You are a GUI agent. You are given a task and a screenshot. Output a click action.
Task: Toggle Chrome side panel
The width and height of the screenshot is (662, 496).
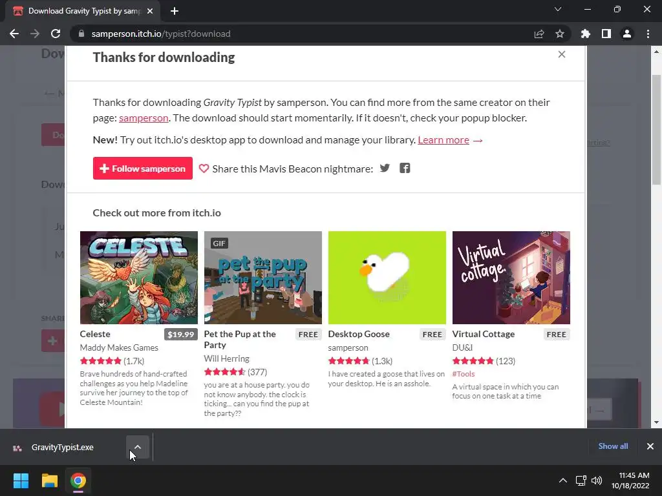click(606, 34)
